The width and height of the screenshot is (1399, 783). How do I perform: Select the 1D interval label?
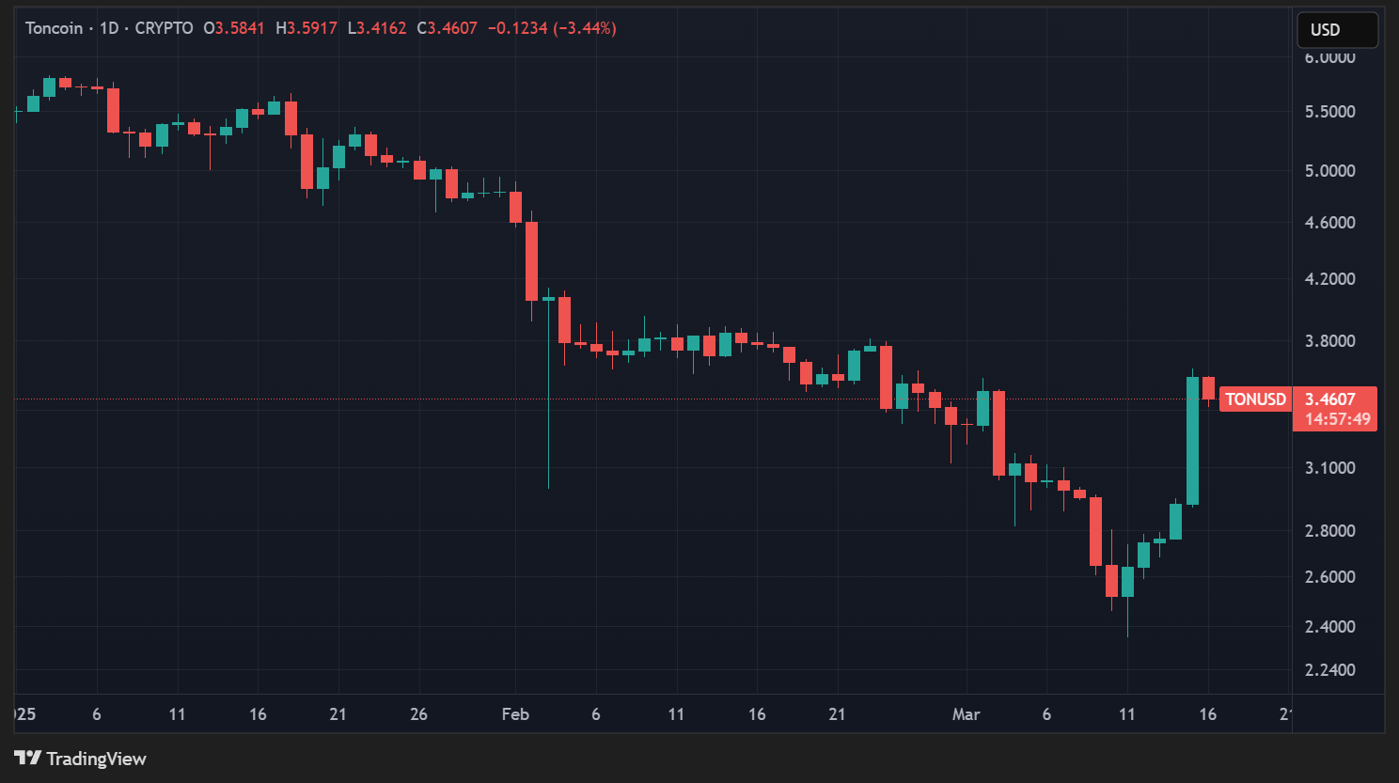click(x=109, y=28)
